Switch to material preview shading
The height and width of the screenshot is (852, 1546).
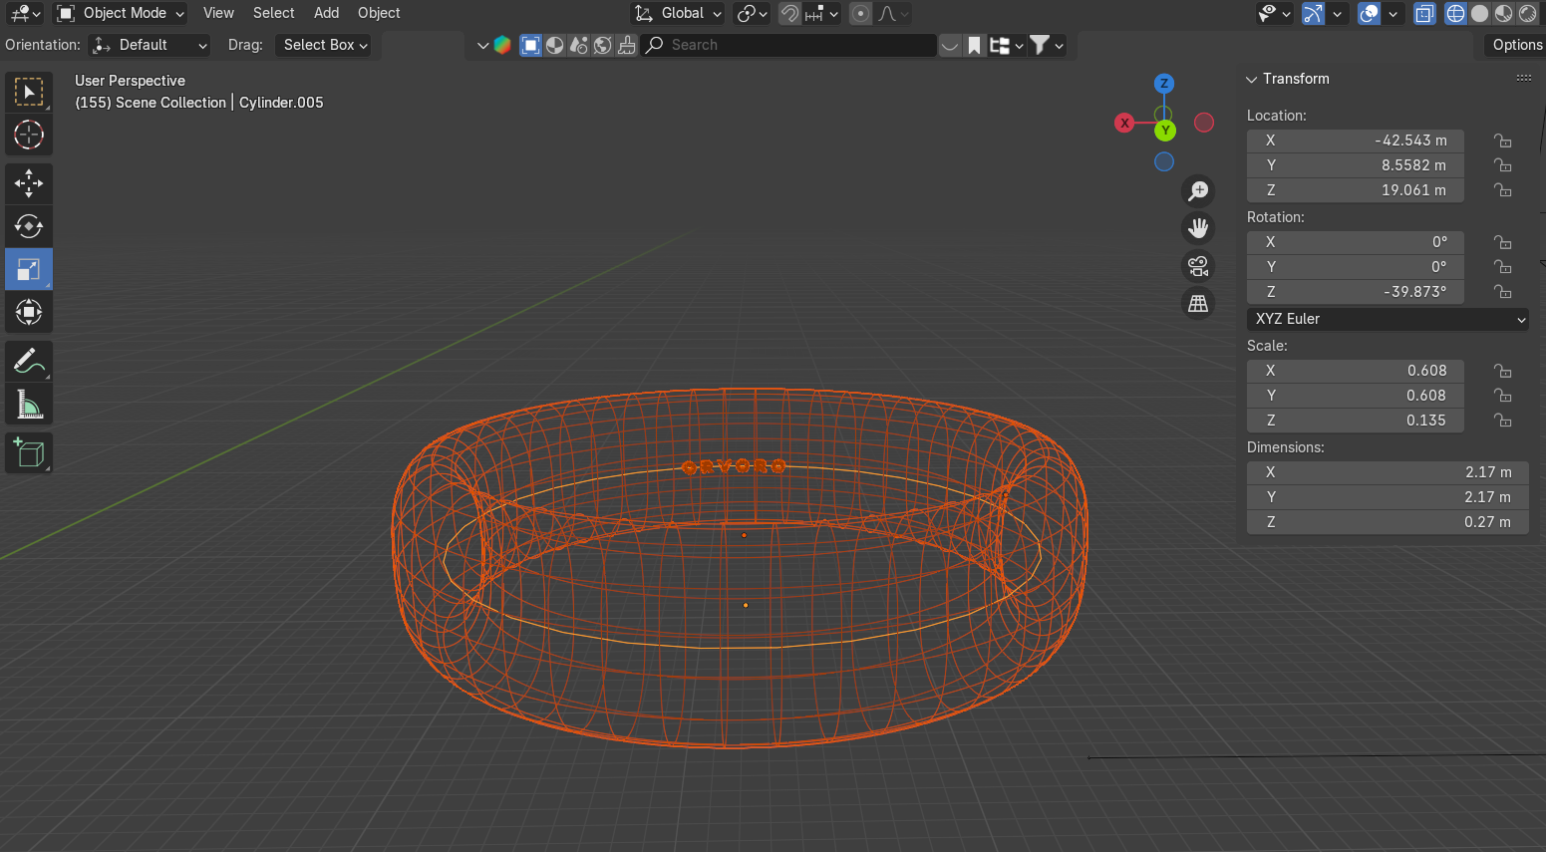[x=1504, y=13]
